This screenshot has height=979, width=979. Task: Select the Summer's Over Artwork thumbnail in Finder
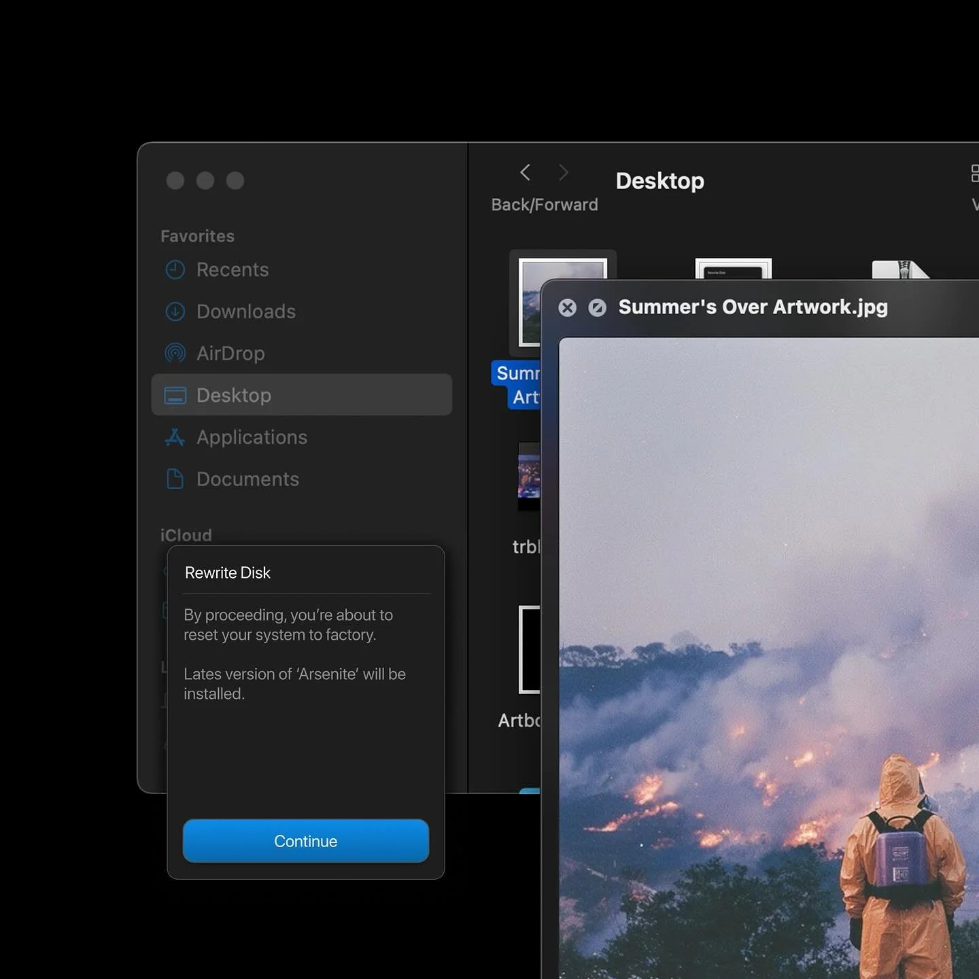(x=530, y=303)
